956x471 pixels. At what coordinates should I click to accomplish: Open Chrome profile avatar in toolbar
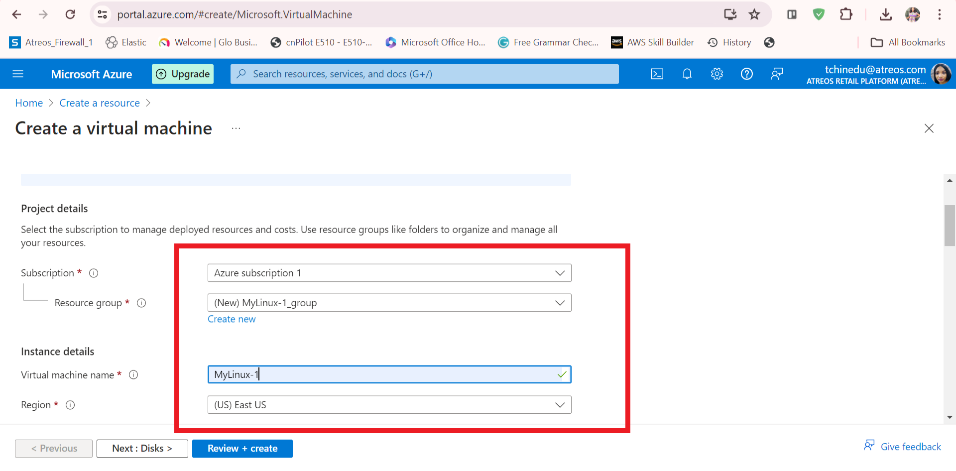(913, 14)
